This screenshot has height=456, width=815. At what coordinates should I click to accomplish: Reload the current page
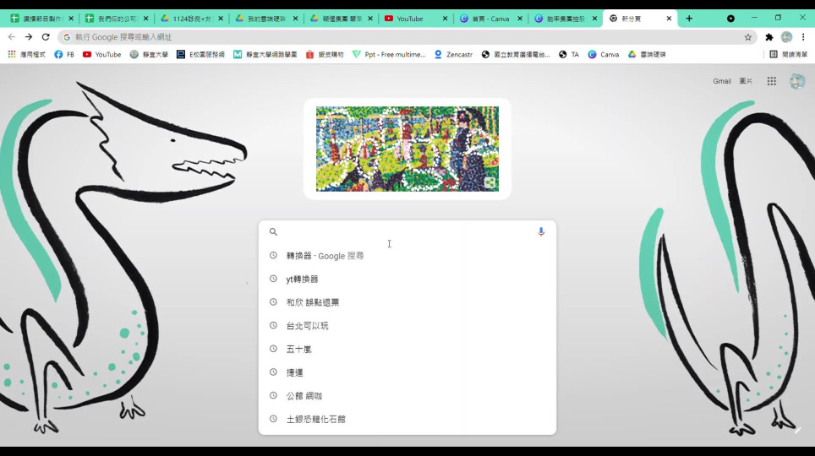[46, 37]
